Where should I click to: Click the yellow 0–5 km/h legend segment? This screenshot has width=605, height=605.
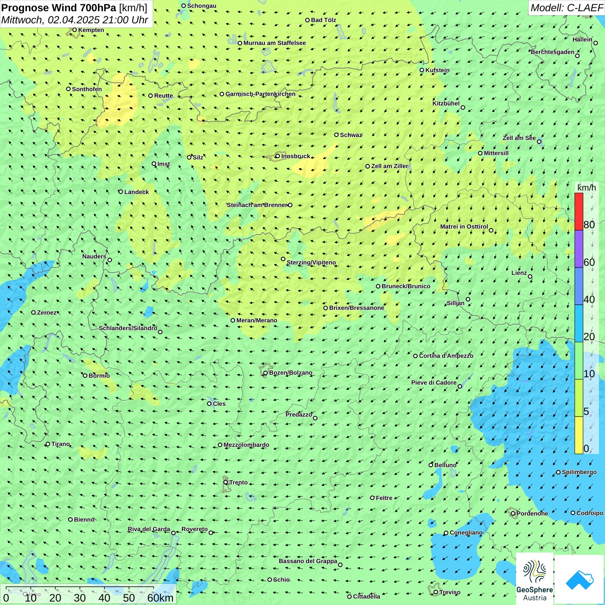tap(579, 435)
